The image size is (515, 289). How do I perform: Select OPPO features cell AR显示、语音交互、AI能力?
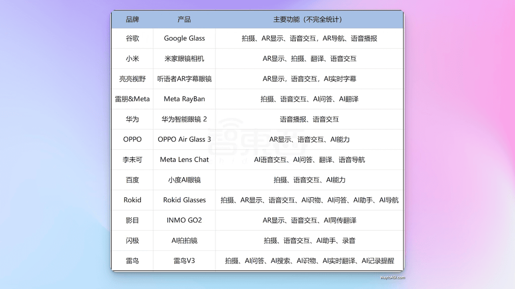[x=309, y=139]
